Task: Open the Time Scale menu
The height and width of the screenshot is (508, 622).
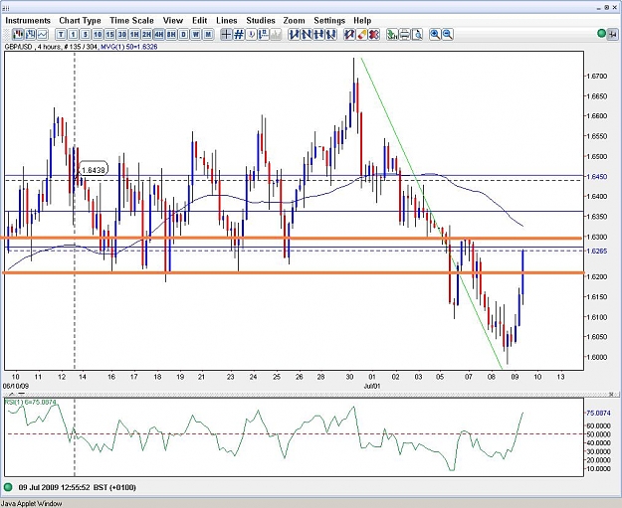Action: (x=131, y=20)
